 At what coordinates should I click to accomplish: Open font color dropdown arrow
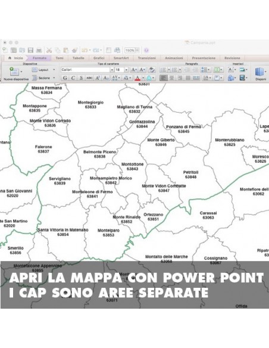(x=143, y=78)
